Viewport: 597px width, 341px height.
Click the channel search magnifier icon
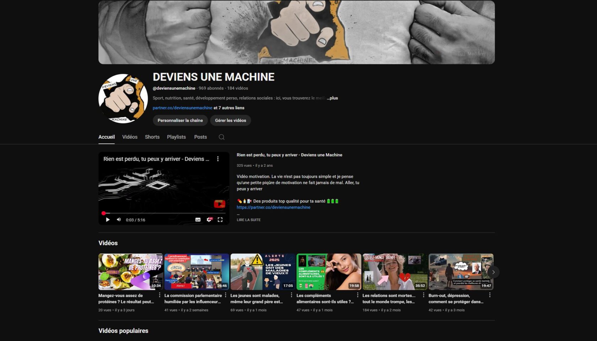pyautogui.click(x=221, y=137)
